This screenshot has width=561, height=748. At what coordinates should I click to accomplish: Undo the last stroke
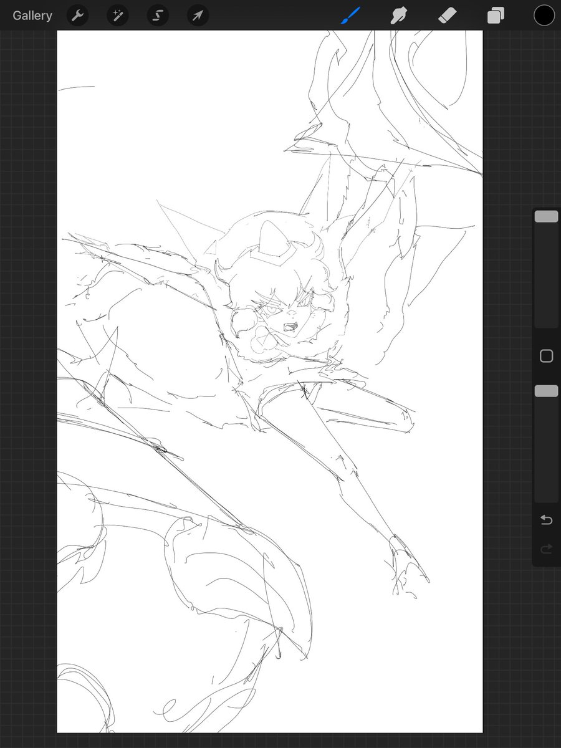pos(546,520)
